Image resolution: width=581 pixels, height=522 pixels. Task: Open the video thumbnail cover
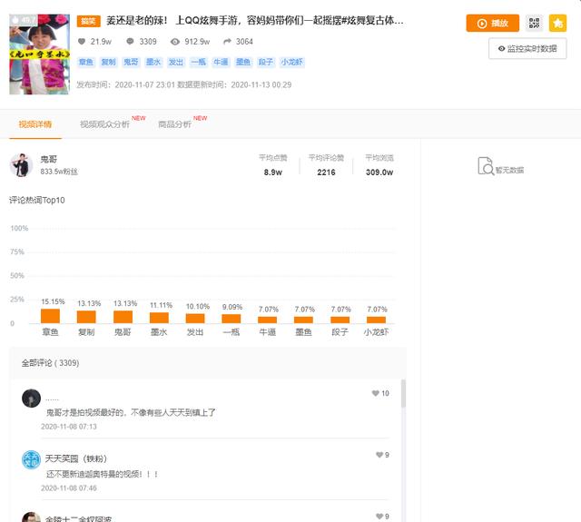point(39,54)
